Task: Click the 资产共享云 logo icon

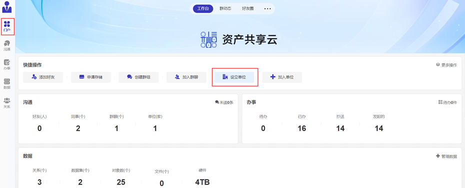Action: 208,39
